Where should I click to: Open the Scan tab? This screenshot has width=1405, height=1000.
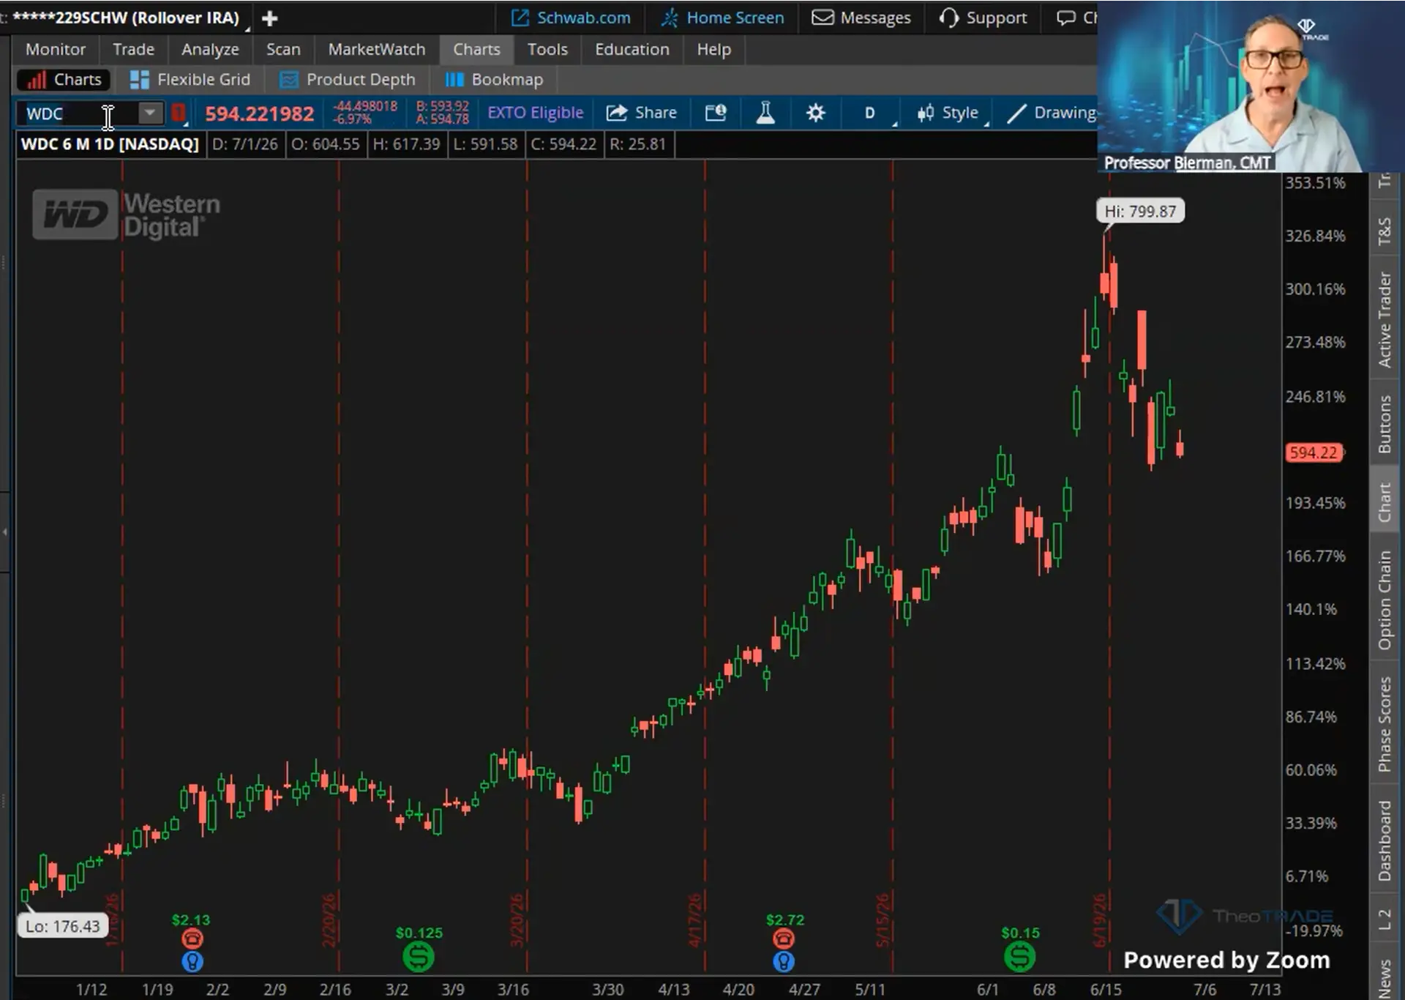(283, 49)
